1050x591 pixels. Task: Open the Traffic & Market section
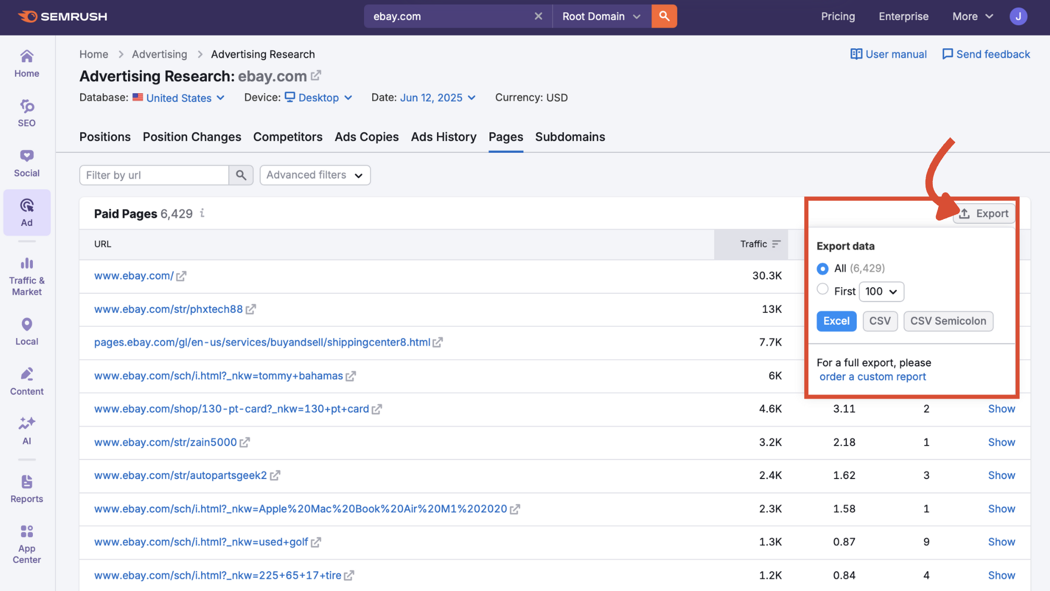click(x=27, y=275)
